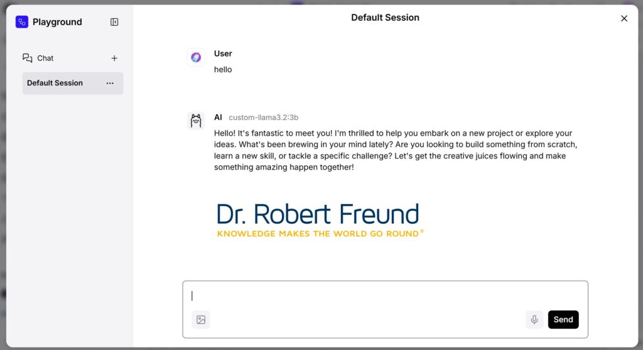Click the Playground title text
Image resolution: width=643 pixels, height=350 pixels.
coord(57,22)
